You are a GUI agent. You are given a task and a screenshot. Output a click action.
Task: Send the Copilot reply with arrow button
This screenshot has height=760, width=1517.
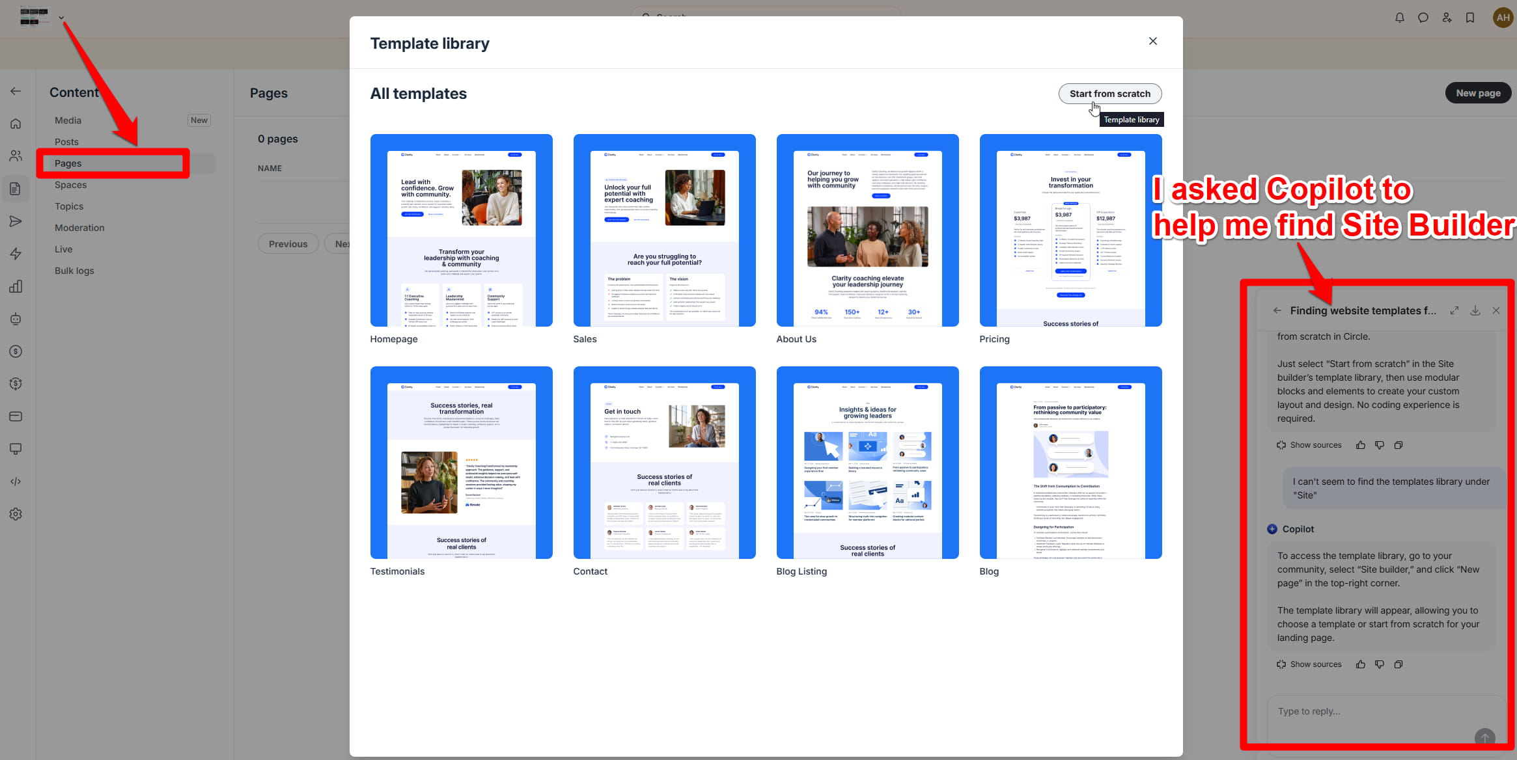(1484, 737)
